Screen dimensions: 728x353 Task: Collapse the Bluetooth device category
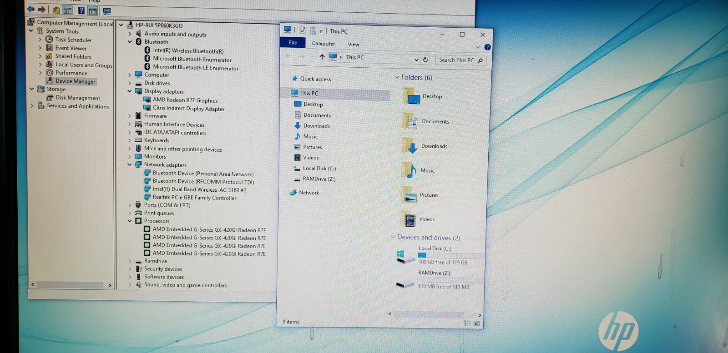click(x=130, y=42)
